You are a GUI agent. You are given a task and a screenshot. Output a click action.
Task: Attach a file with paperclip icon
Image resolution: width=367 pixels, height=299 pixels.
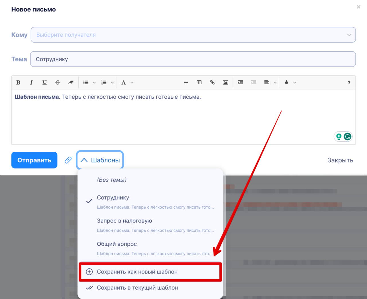68,160
